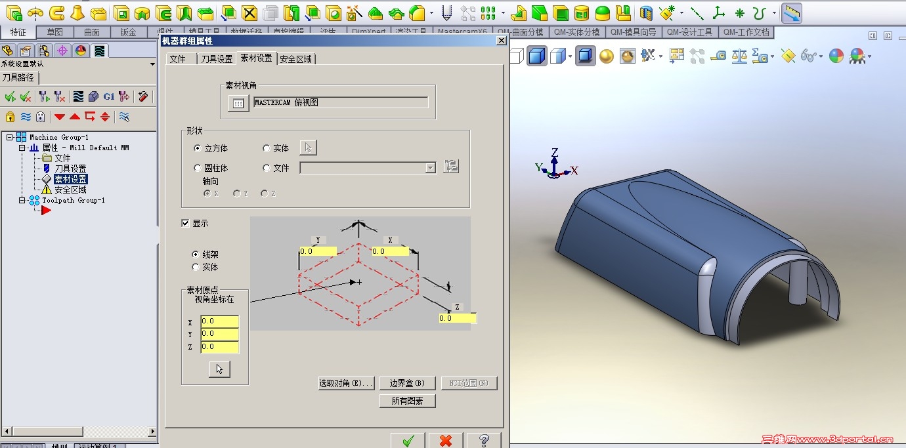This screenshot has width=906, height=448.
Task: Click the green dome feature icon
Action: pos(602,12)
